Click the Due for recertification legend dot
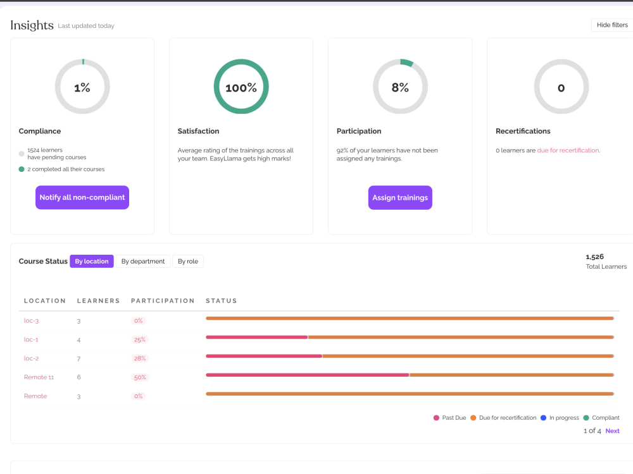Screen dimensions: 633x474 (x=473, y=418)
